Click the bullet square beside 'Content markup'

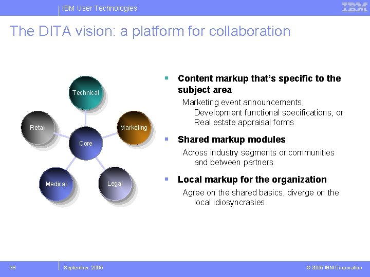[166, 78]
